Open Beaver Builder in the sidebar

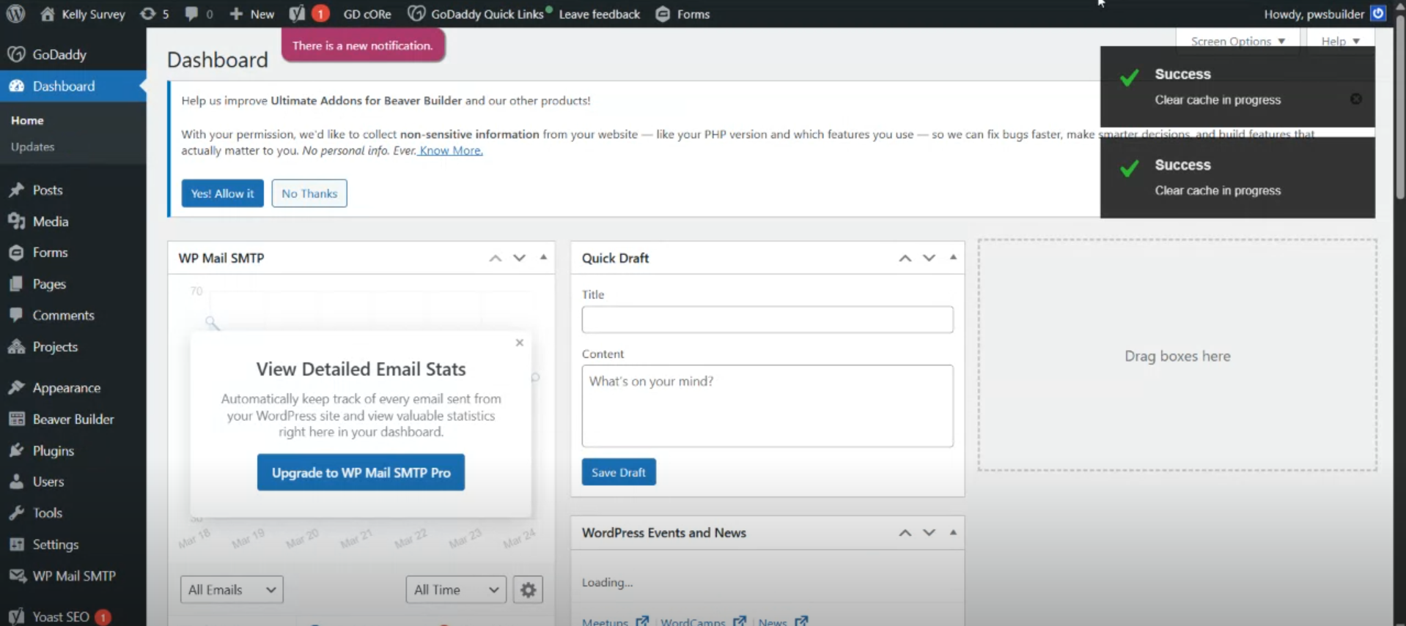pyautogui.click(x=73, y=419)
